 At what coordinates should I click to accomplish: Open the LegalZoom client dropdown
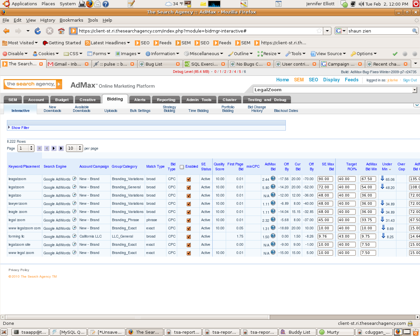tap(335, 90)
